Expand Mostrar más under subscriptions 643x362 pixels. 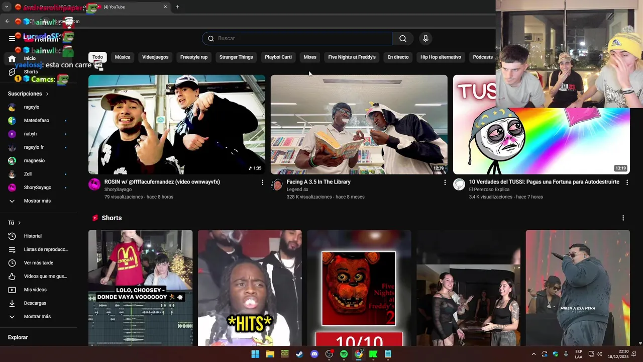37,201
